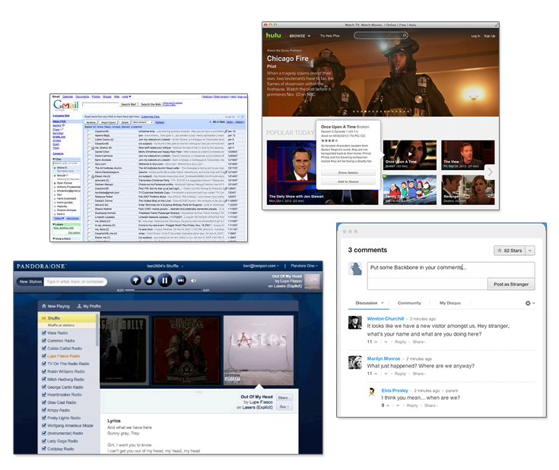Viewport: 559px width, 470px height.
Task: Downvote Winston Churchill's comment
Action: (x=386, y=342)
